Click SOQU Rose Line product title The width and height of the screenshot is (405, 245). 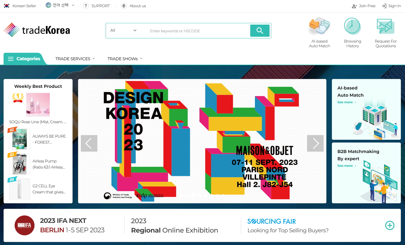(x=38, y=122)
